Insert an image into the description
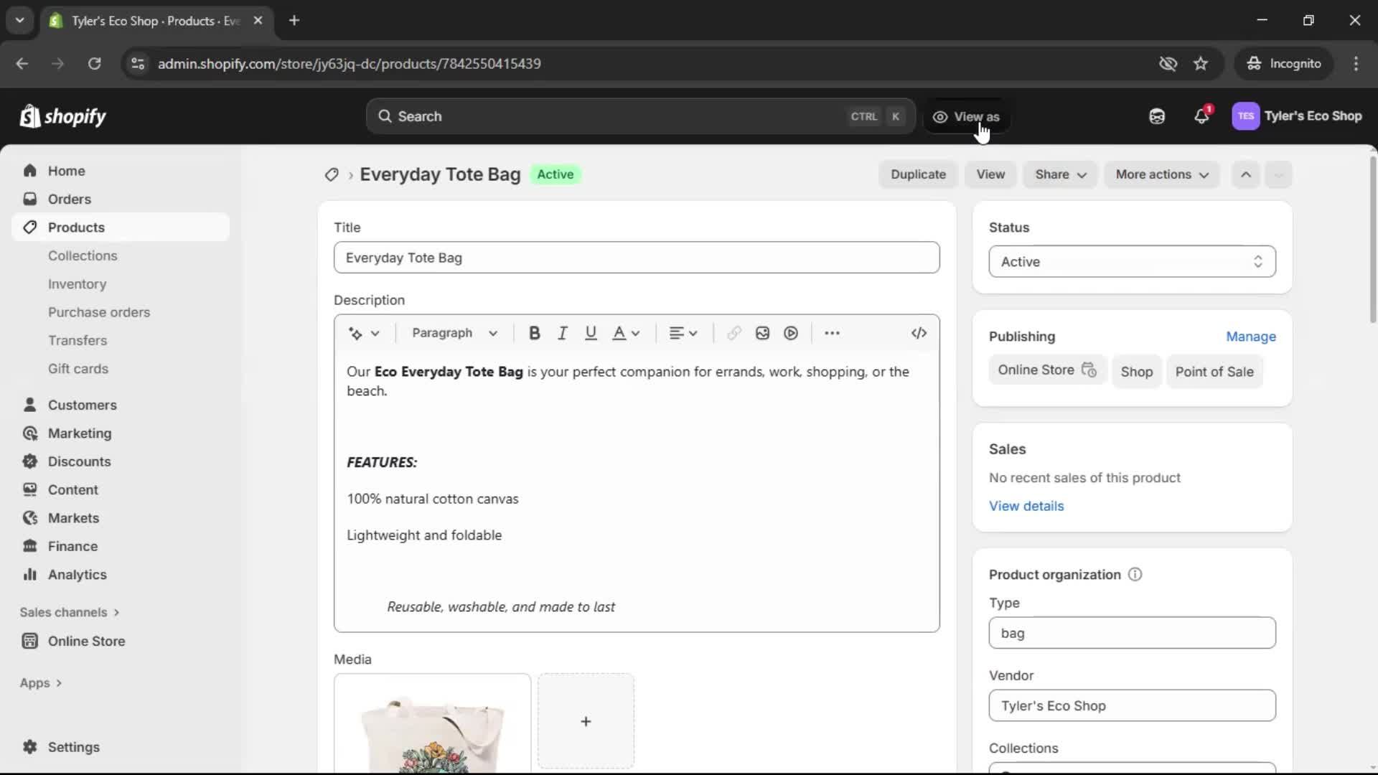 (x=761, y=333)
